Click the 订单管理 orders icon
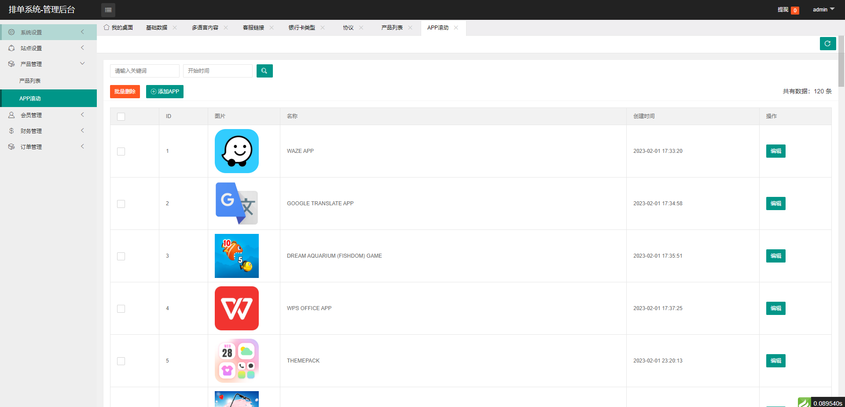The image size is (845, 407). tap(11, 146)
